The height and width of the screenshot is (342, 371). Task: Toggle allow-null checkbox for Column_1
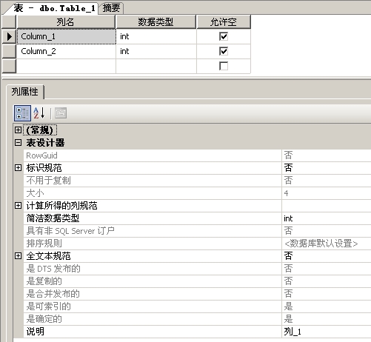click(224, 37)
